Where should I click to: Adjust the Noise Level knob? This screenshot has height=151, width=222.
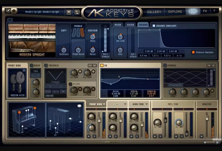[x=35, y=92]
